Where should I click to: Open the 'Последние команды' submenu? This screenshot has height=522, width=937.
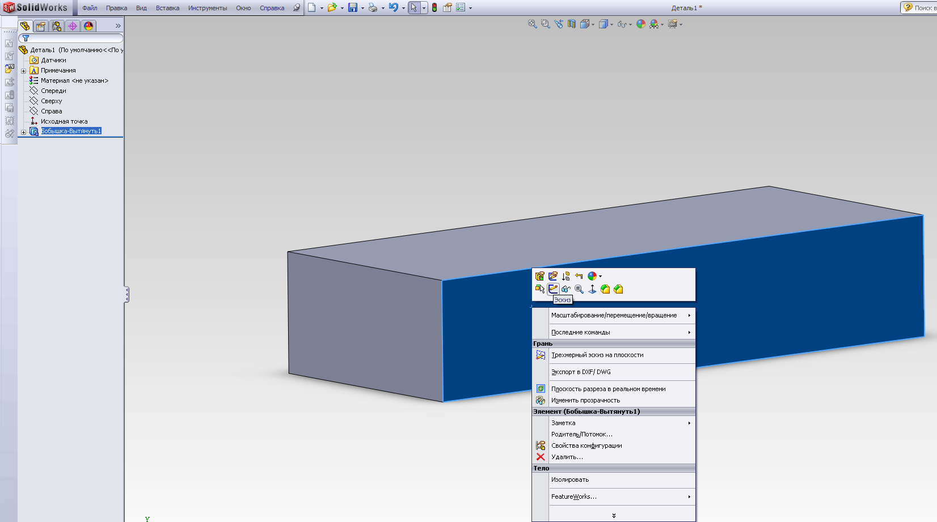coord(581,332)
